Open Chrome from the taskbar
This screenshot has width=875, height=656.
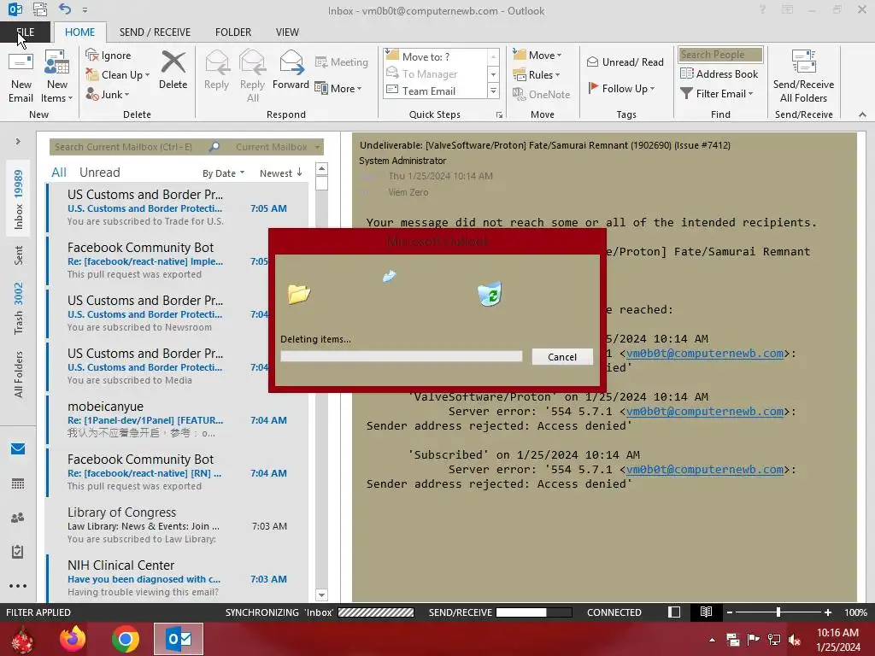pos(125,639)
